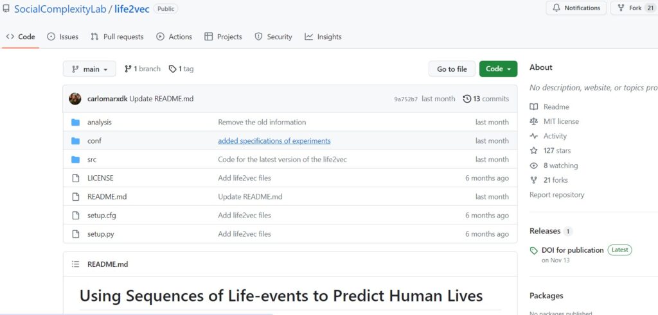Viewport: 658px width, 315px height.
Task: Switch to the Pull requests tab
Action: point(117,37)
